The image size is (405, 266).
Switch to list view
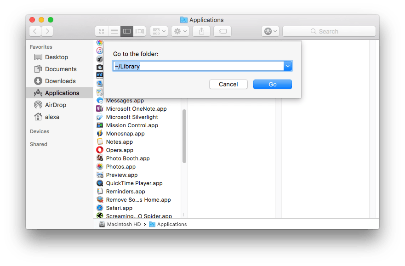[114, 31]
